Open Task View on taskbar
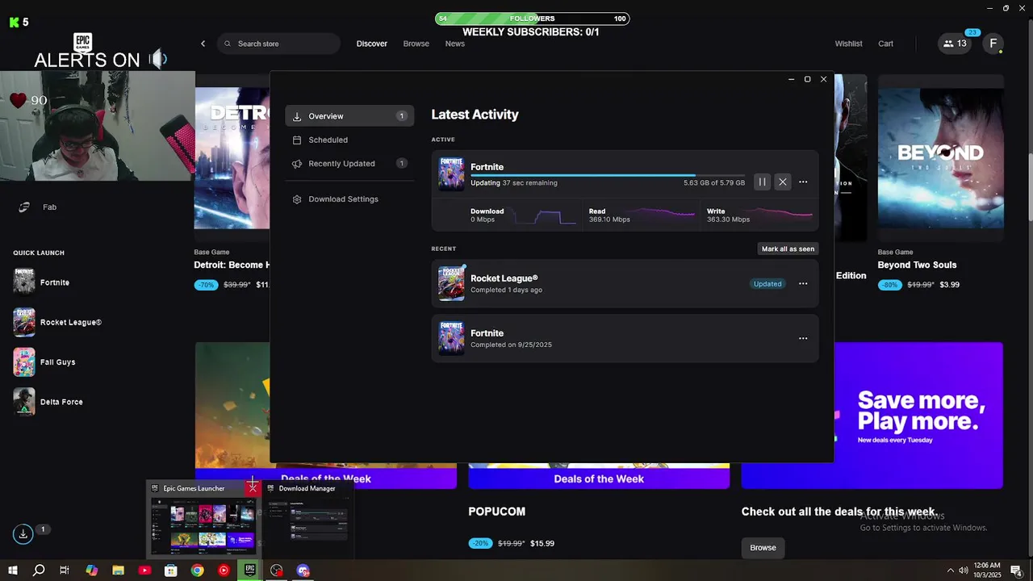The width and height of the screenshot is (1033, 581). 65,571
